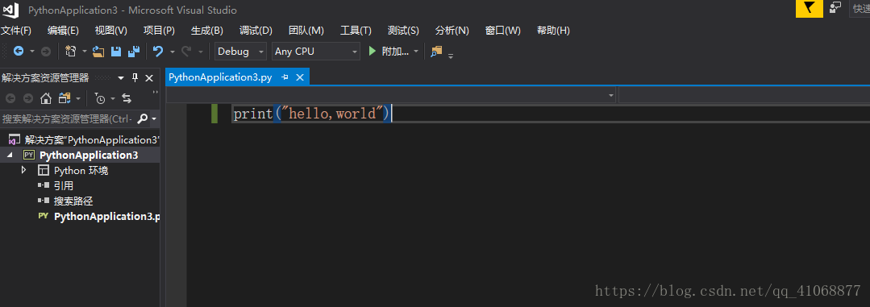Click Solution Explorer forward arrow
Image resolution: width=870 pixels, height=307 pixels.
pos(27,98)
